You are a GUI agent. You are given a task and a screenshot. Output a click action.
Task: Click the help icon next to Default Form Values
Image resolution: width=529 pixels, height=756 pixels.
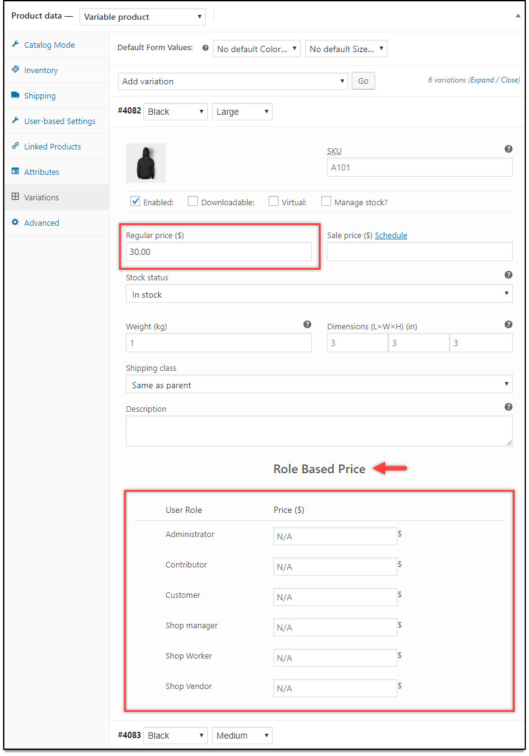coord(205,48)
